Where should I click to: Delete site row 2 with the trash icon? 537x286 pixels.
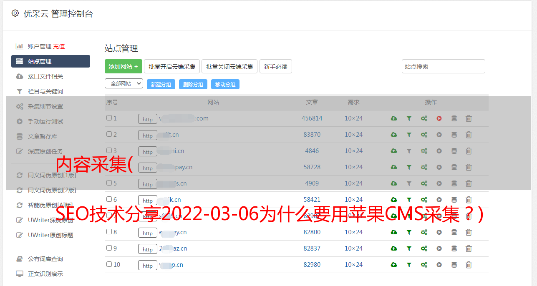pyautogui.click(x=469, y=135)
